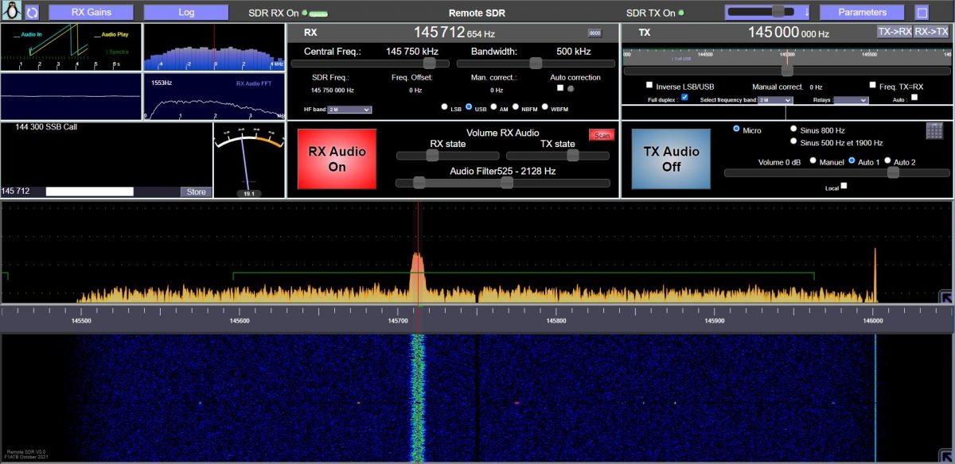The height and width of the screenshot is (464, 955).
Task: Click the penguin logo icon
Action: pos(11,11)
